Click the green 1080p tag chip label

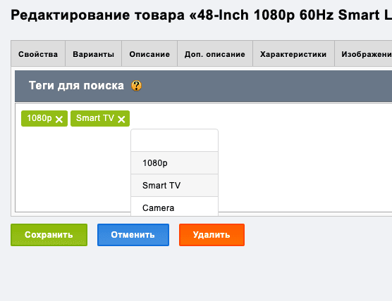pyautogui.click(x=39, y=118)
